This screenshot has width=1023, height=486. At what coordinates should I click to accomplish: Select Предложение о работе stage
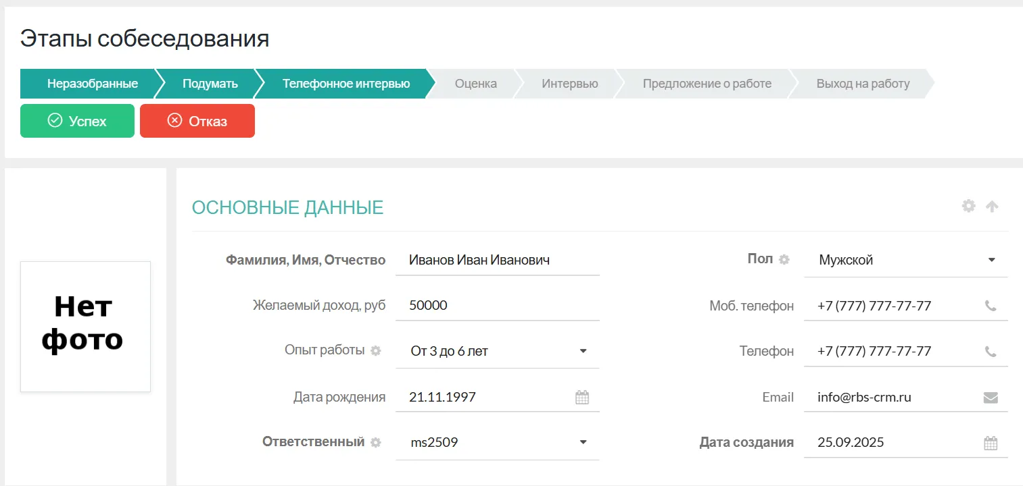point(707,84)
